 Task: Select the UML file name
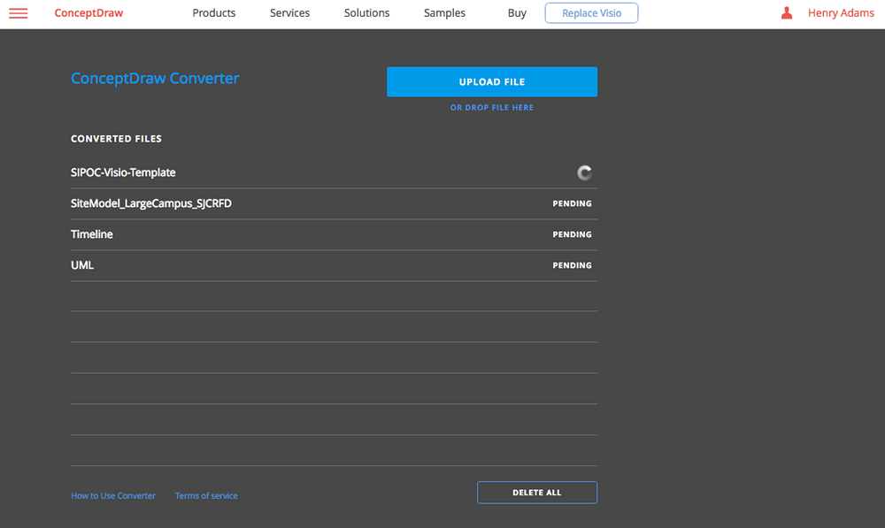[x=82, y=265]
